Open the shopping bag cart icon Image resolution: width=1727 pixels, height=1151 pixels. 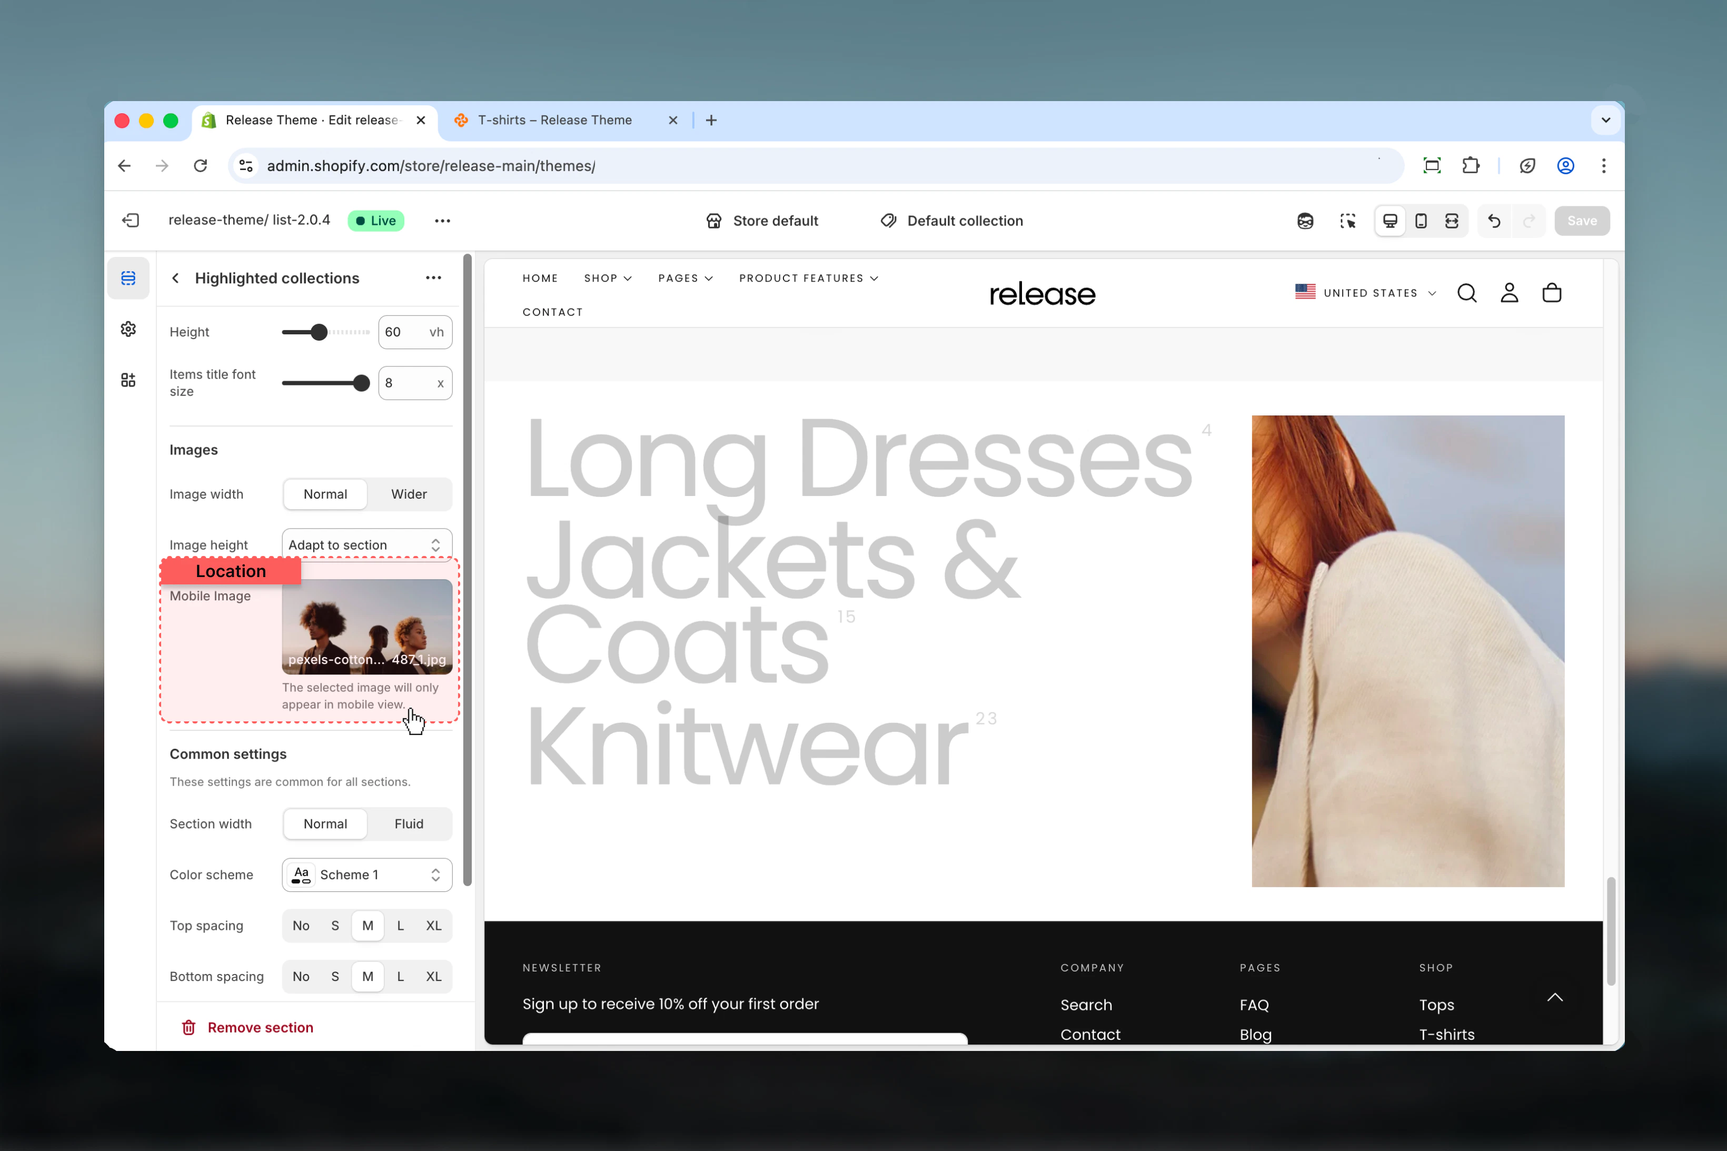[x=1552, y=293]
